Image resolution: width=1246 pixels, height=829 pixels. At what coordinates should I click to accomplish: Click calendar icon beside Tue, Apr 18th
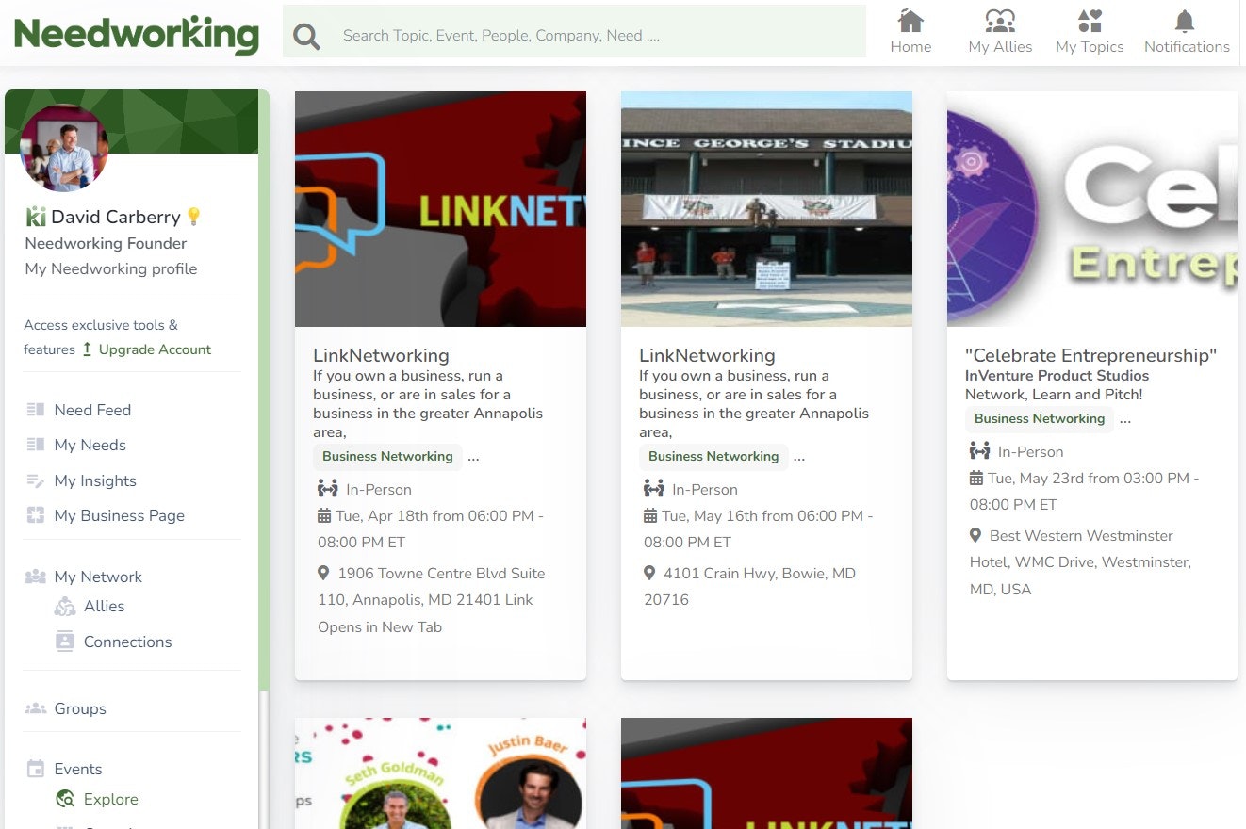[324, 515]
